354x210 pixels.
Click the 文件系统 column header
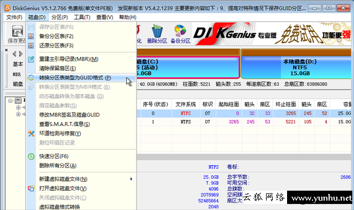[186, 104]
